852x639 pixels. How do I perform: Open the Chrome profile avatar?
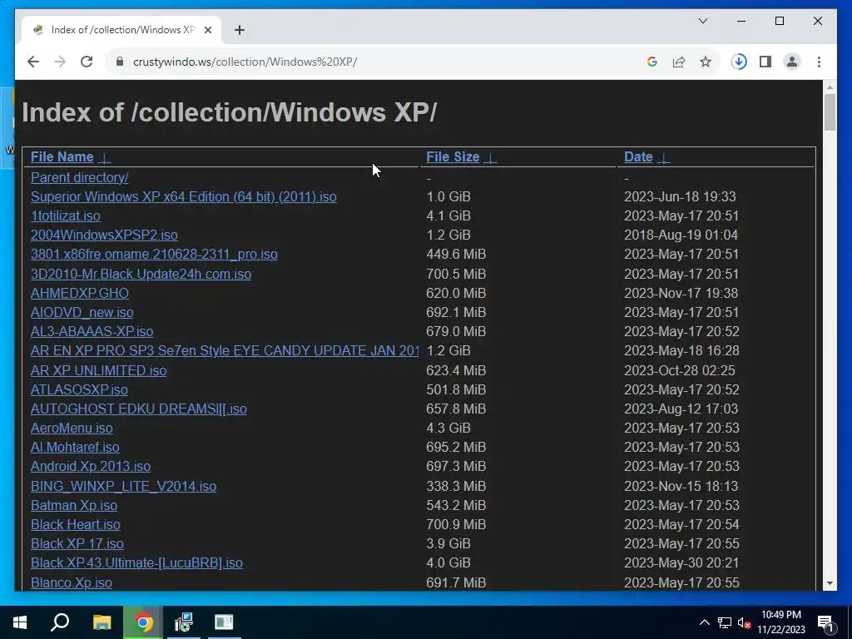[x=792, y=62]
